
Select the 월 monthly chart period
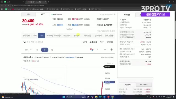tap(52, 50)
